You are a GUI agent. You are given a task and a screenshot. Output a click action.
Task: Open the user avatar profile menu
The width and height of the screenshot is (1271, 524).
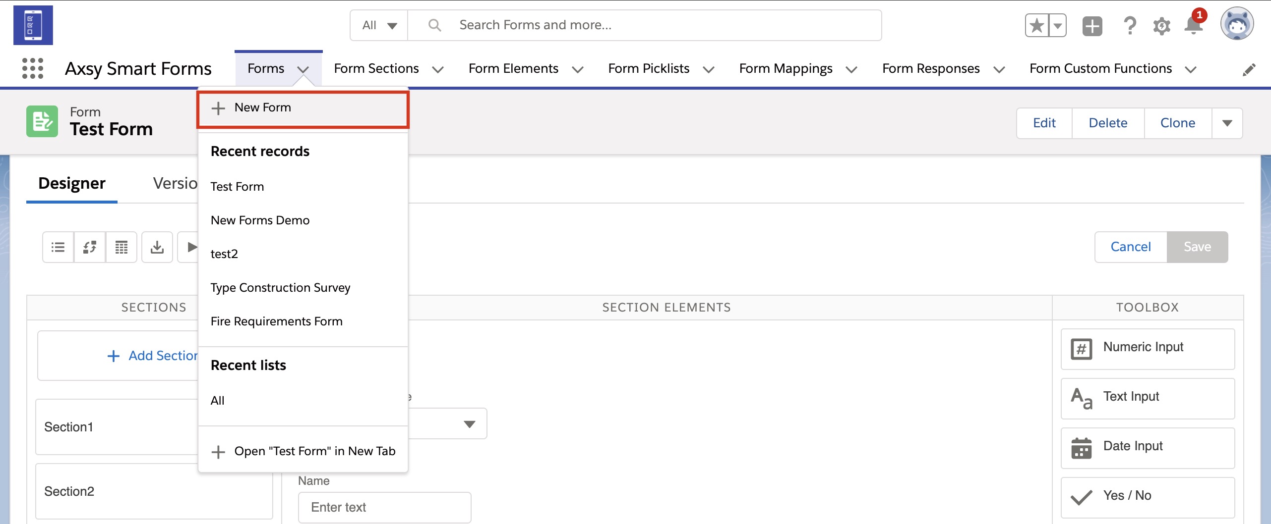(1237, 24)
